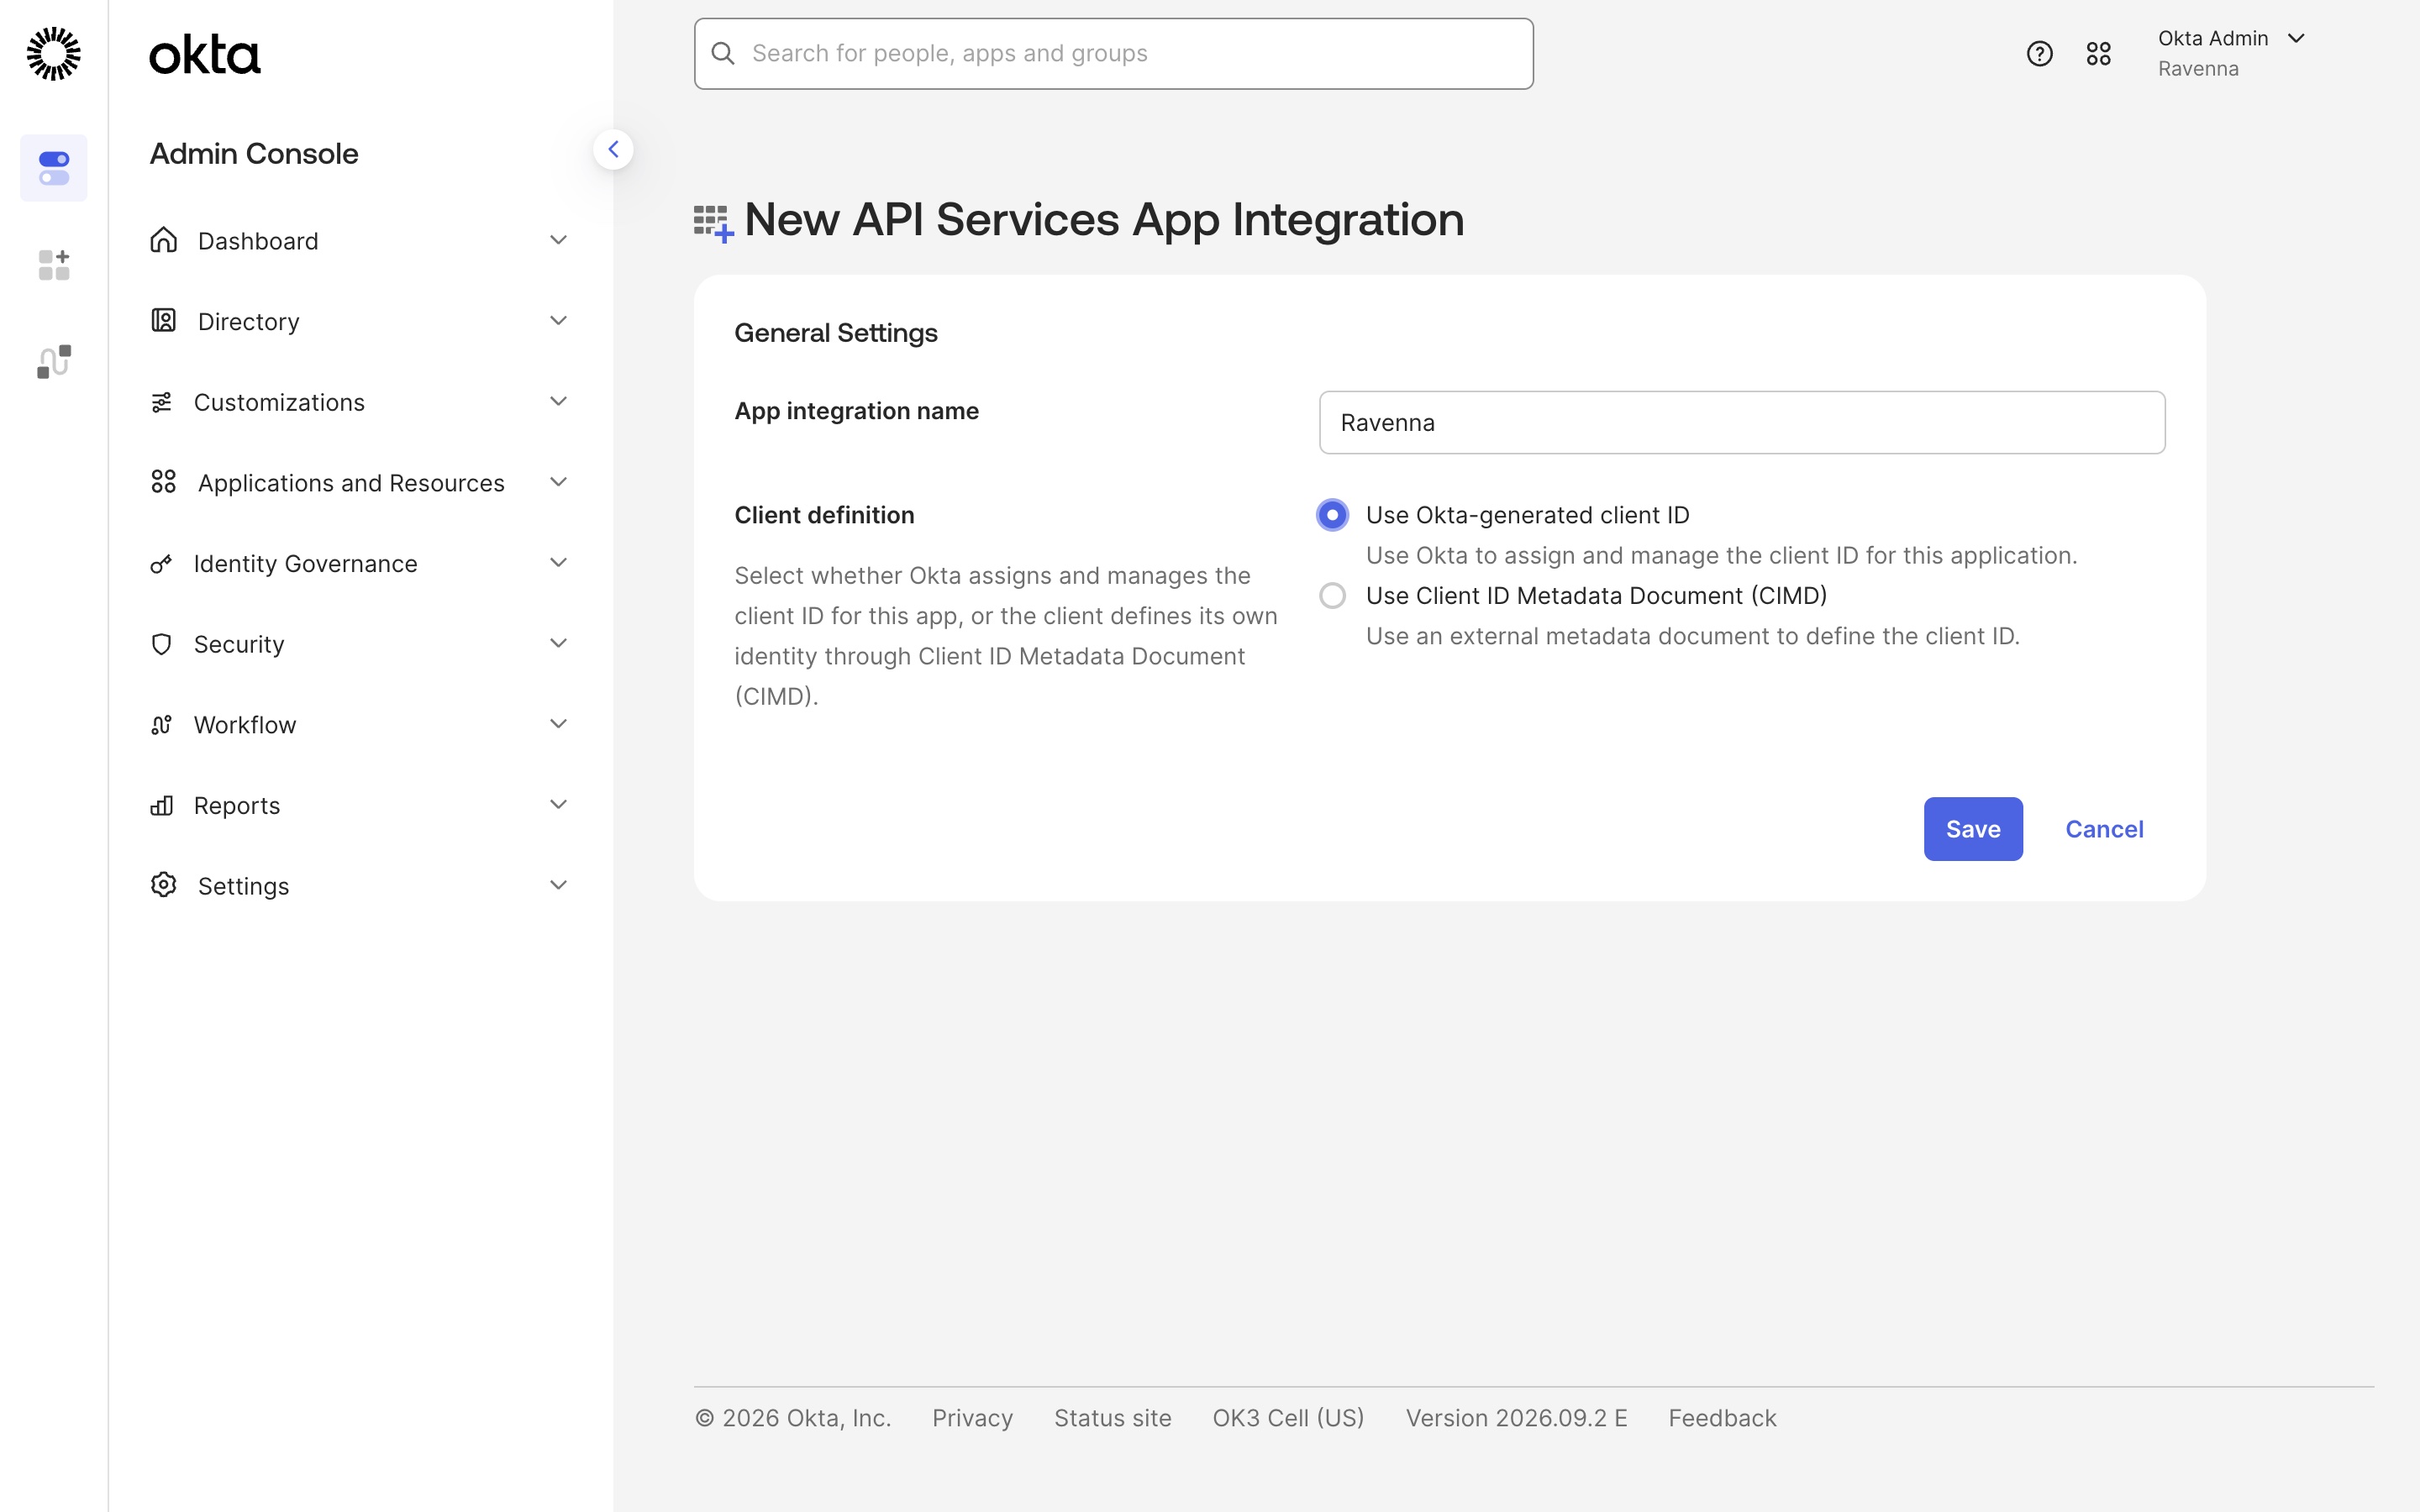
Task: Click the Directory contact book icon
Action: click(x=163, y=320)
